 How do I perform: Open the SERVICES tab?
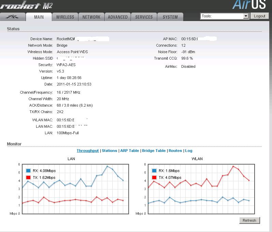(144, 17)
